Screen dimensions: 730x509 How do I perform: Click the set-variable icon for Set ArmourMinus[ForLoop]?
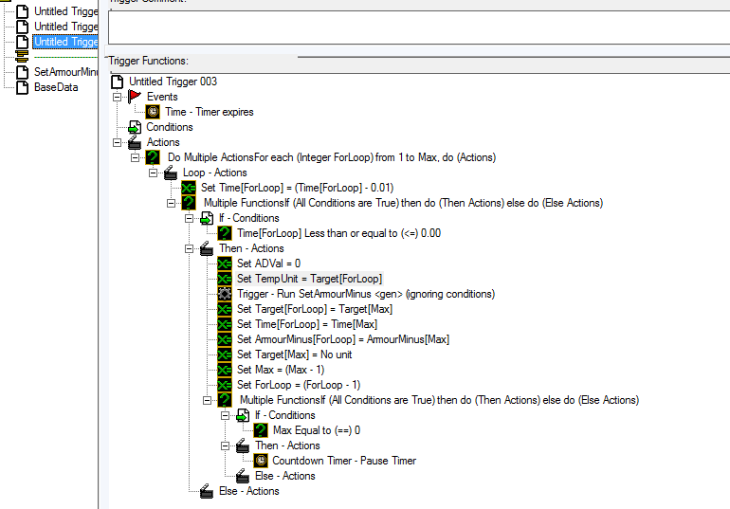[x=225, y=339]
